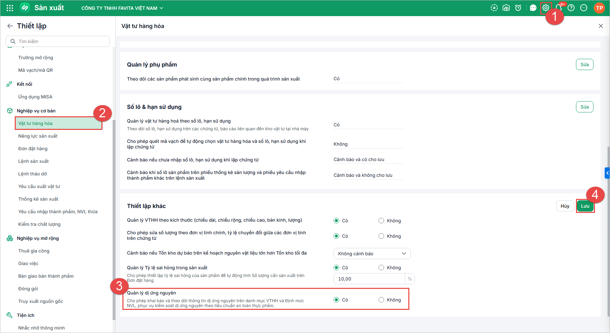Select Có for Quản lý VTHH theo kích thước

pos(336,221)
